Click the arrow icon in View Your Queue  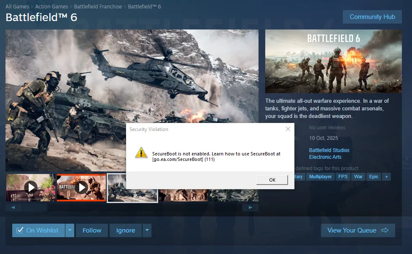tap(385, 230)
